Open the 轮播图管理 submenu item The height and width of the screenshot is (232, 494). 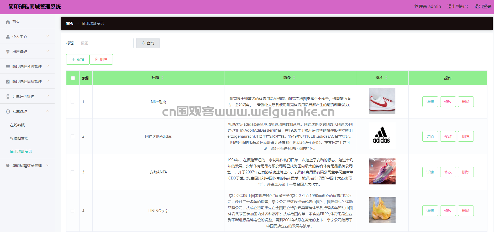(27, 138)
